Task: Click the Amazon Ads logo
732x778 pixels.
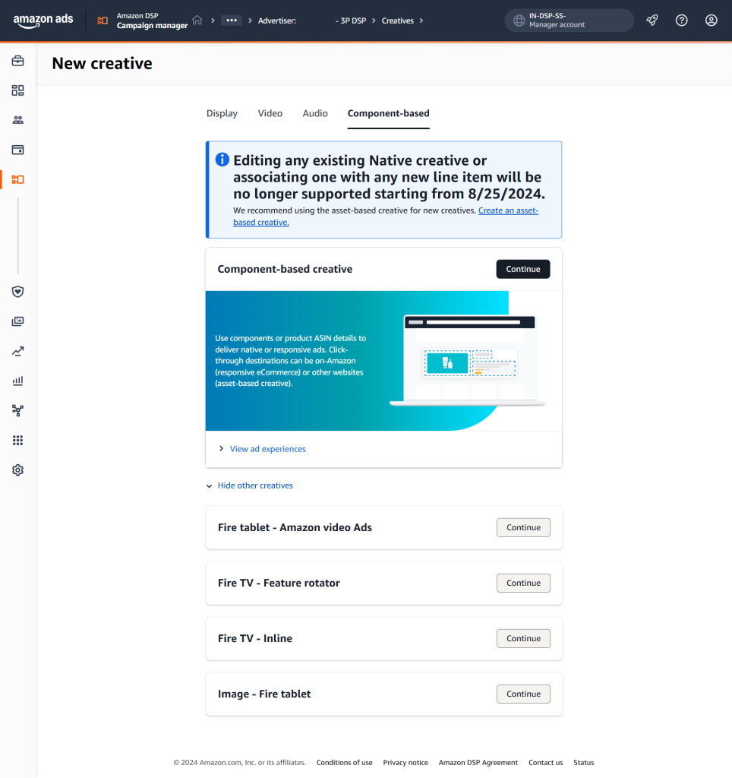Action: [43, 21]
